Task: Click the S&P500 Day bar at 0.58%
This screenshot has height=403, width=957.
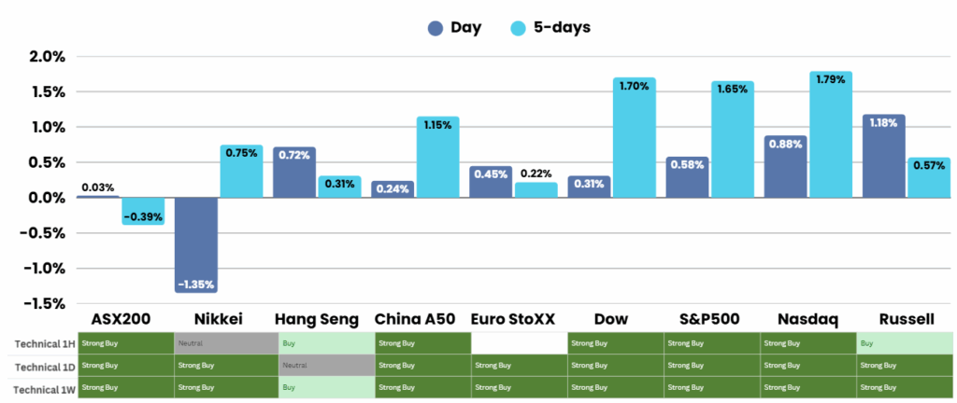Action: point(687,177)
